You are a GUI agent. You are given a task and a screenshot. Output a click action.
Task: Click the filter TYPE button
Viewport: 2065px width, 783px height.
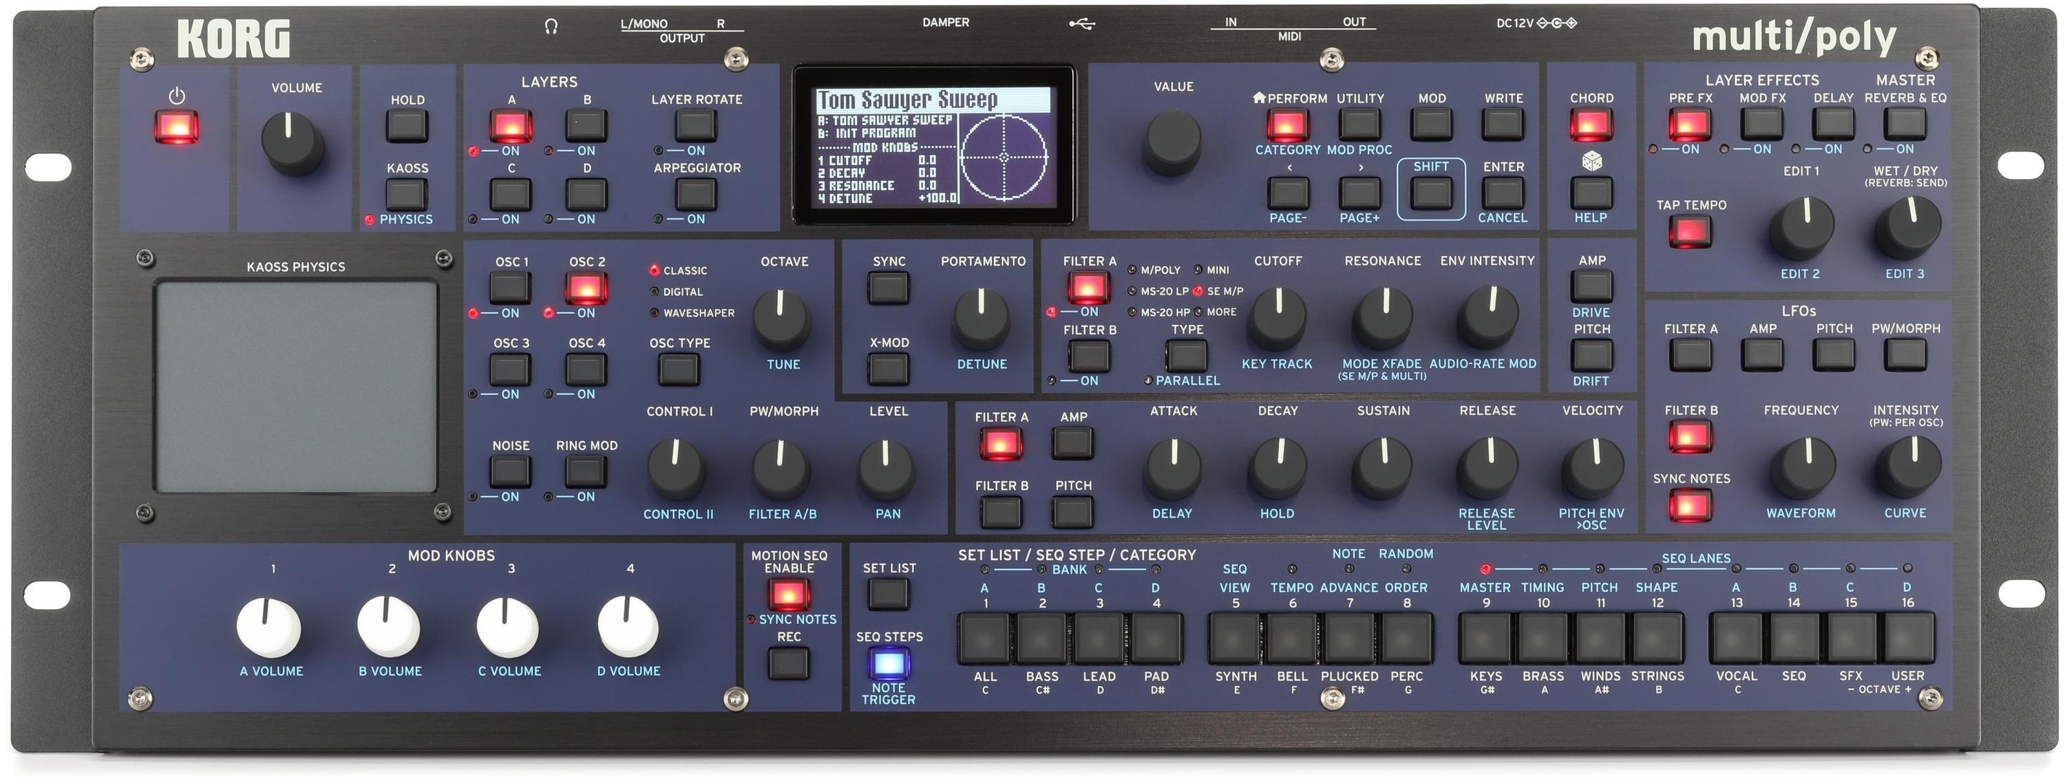[1187, 356]
